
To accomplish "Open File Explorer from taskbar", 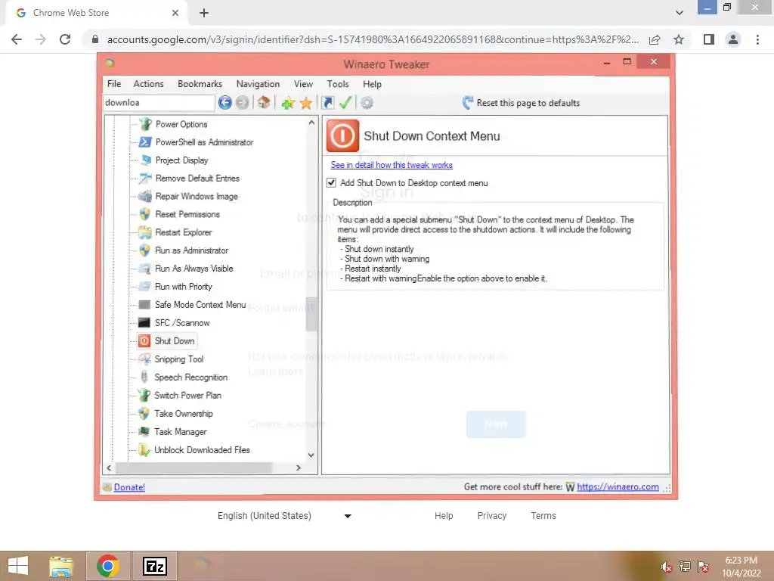I will tap(61, 566).
